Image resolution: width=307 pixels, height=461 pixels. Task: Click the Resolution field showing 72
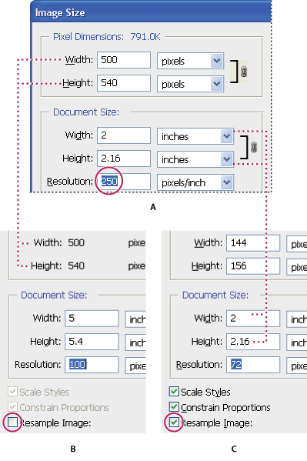253,365
